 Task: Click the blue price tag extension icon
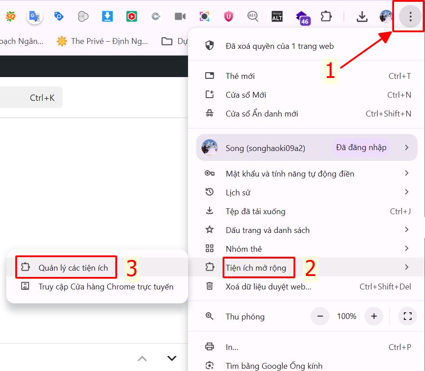point(58,17)
